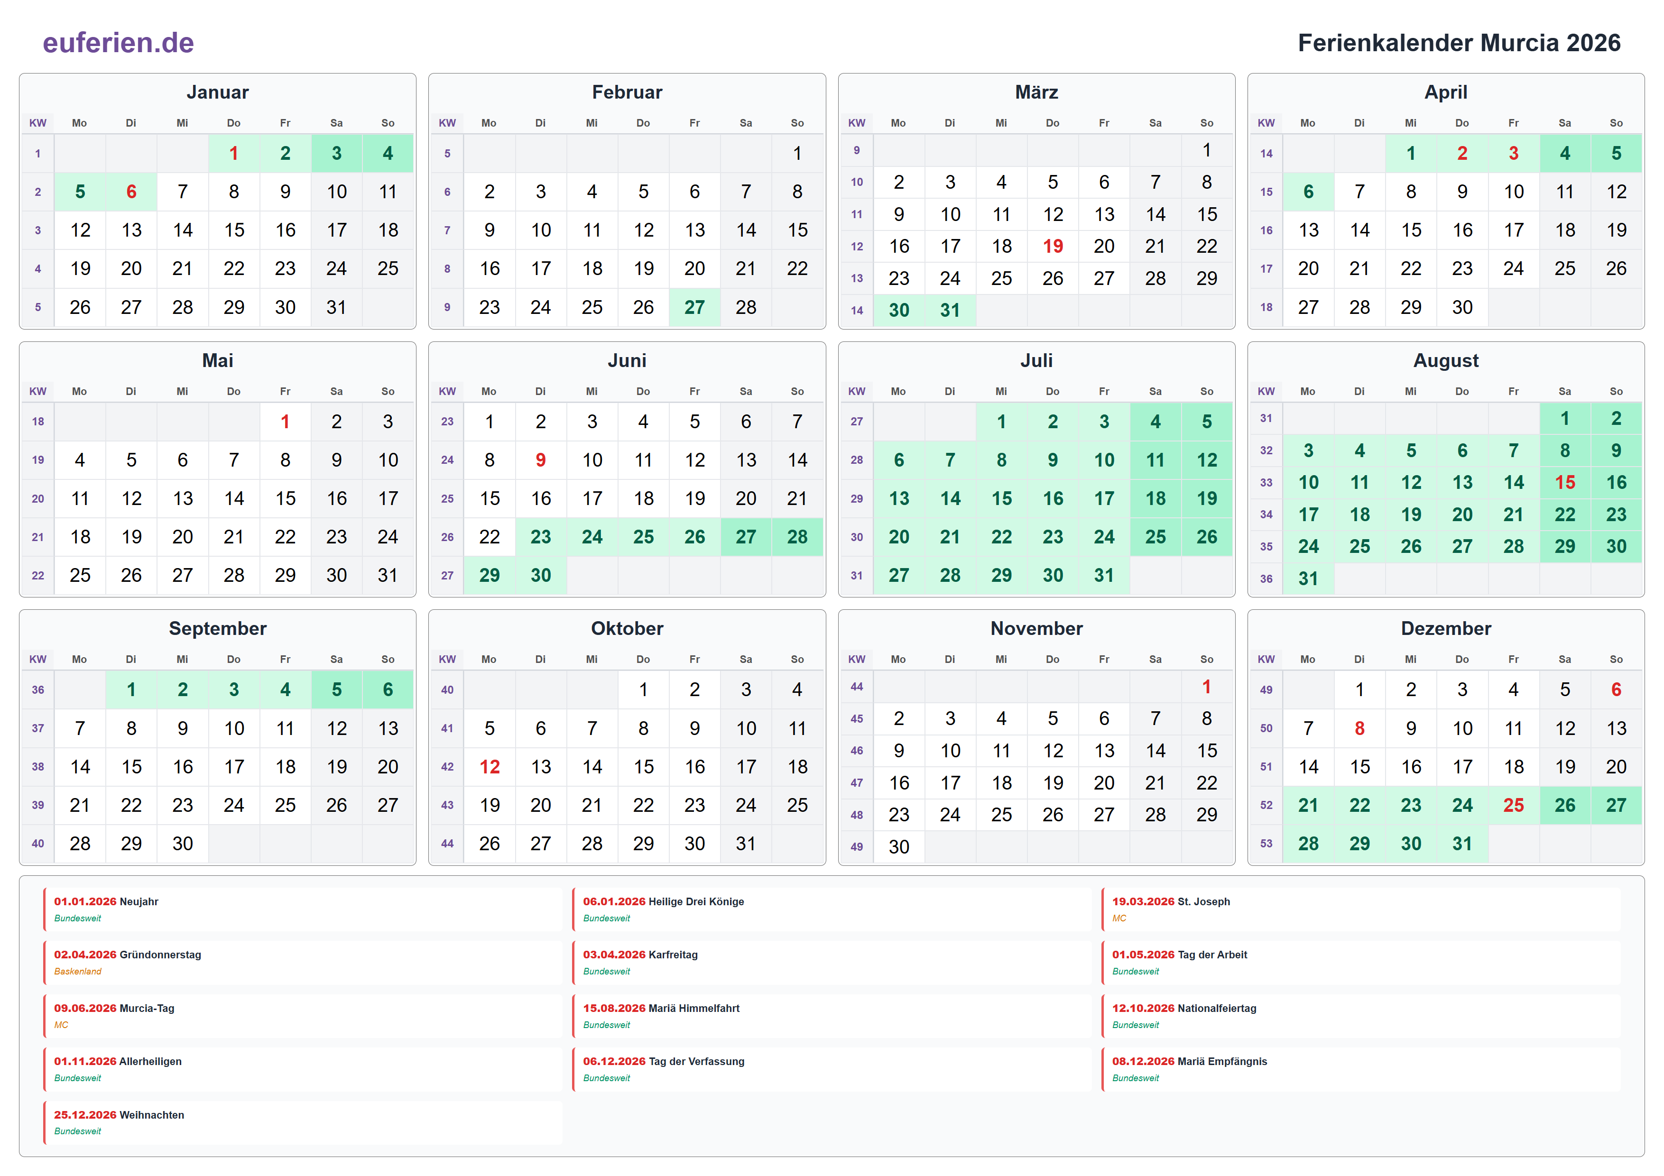The height and width of the screenshot is (1176, 1664).
Task: Click the Dezember month heading
Action: [x=1446, y=628]
